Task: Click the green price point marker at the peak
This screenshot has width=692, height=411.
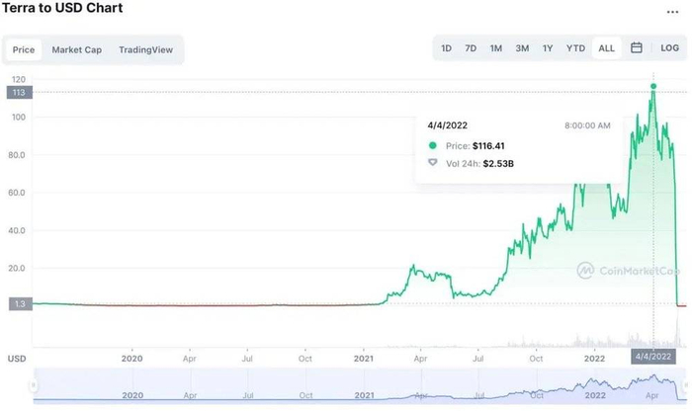Action: 653,86
